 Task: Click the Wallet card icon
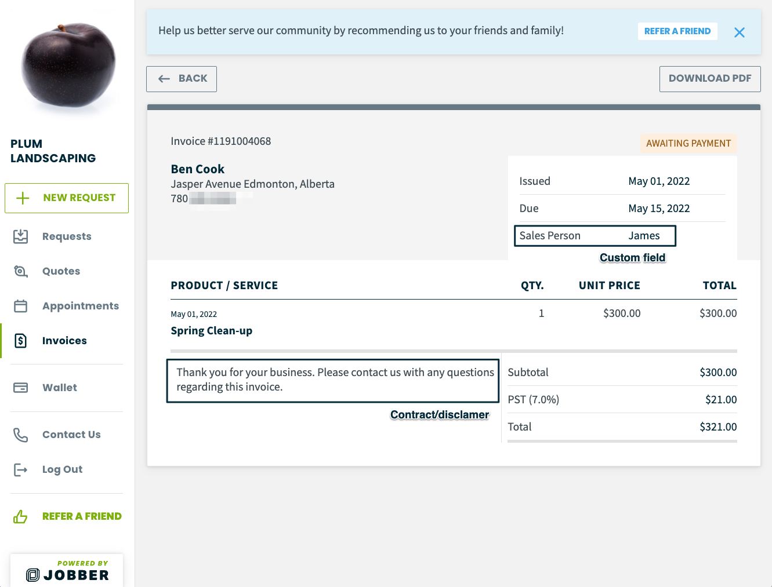[x=21, y=388]
